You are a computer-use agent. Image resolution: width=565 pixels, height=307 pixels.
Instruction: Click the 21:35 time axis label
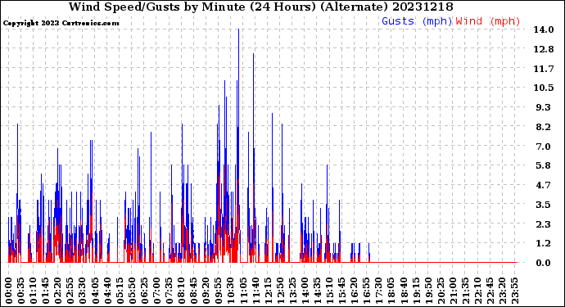(x=466, y=291)
